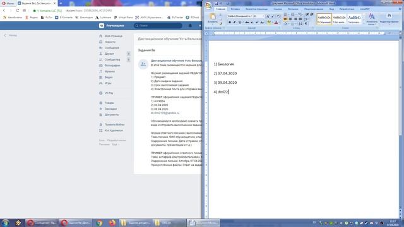The width and height of the screenshot is (404, 227).
Task: Toggle Strikethrough formatting in Word
Action: tap(247, 23)
